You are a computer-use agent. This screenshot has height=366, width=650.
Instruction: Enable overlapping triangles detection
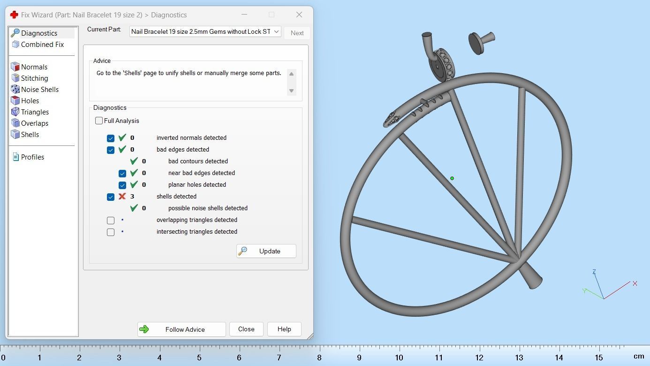point(111,220)
